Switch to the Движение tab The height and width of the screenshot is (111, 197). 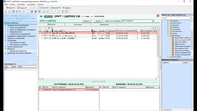[x=51, y=24]
